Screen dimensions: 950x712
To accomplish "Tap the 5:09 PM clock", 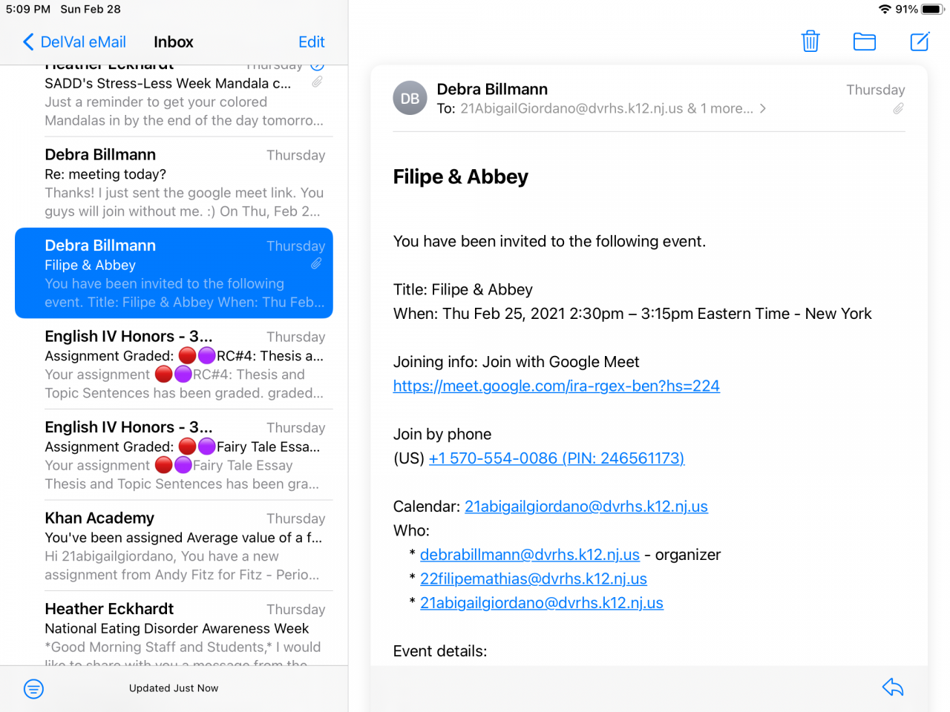I will [28, 9].
